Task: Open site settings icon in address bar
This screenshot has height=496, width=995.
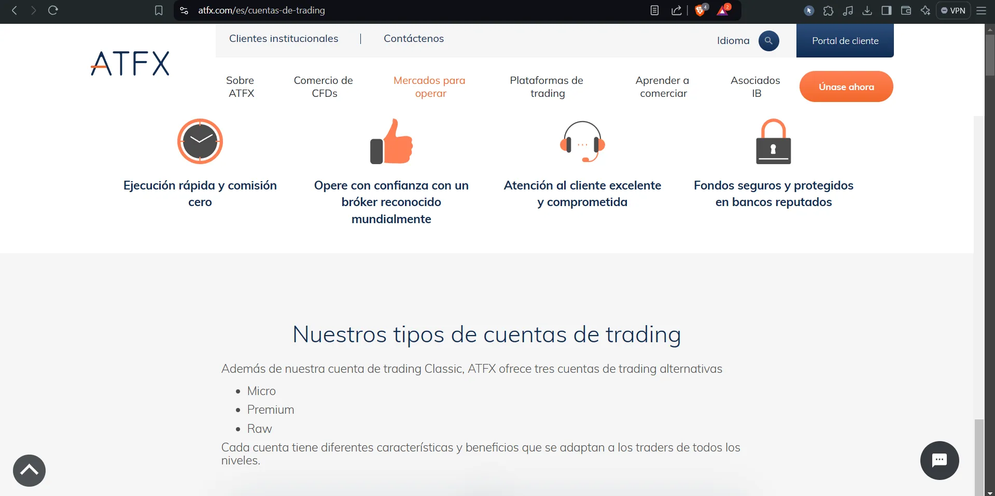Action: (x=184, y=10)
